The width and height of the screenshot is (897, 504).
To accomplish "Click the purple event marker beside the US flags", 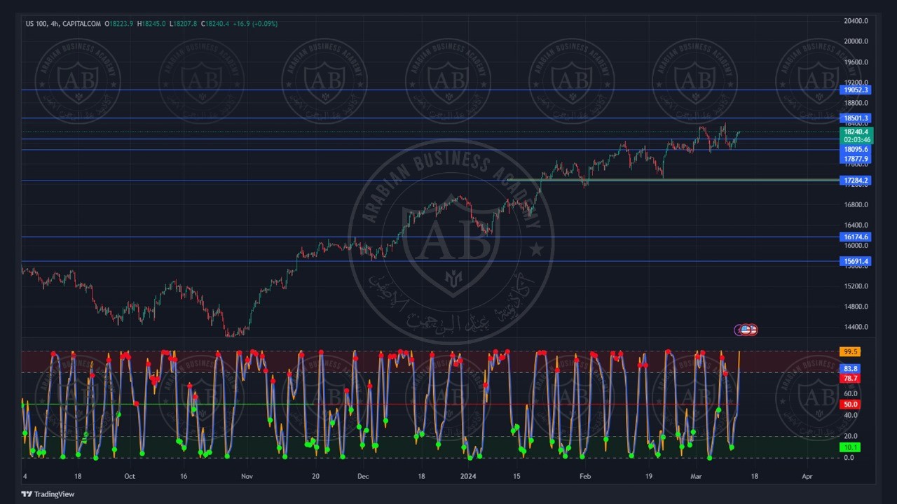I will pyautogui.click(x=739, y=330).
